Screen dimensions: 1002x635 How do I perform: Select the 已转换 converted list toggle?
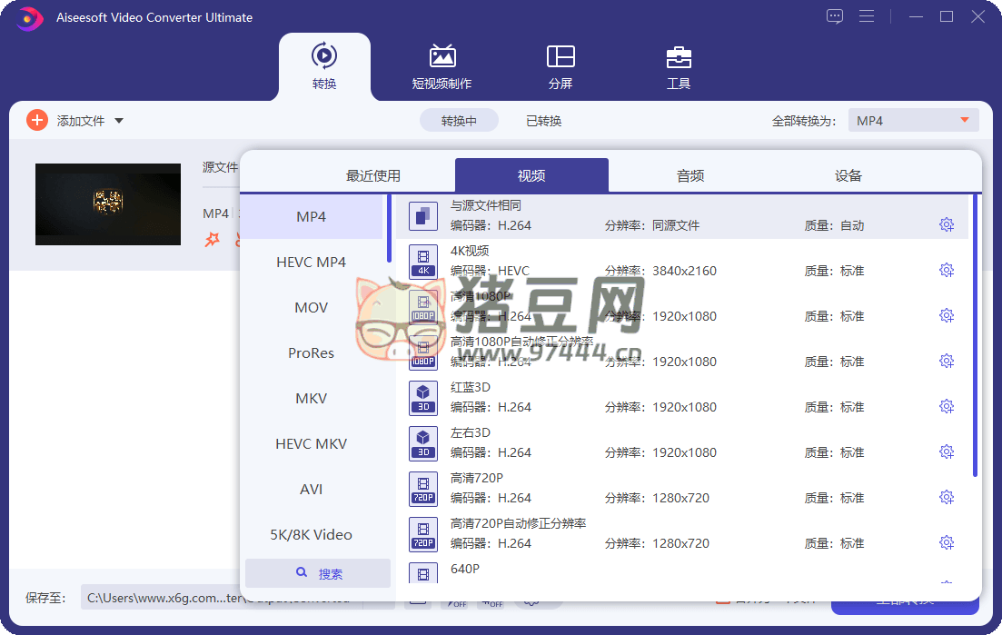click(x=543, y=121)
